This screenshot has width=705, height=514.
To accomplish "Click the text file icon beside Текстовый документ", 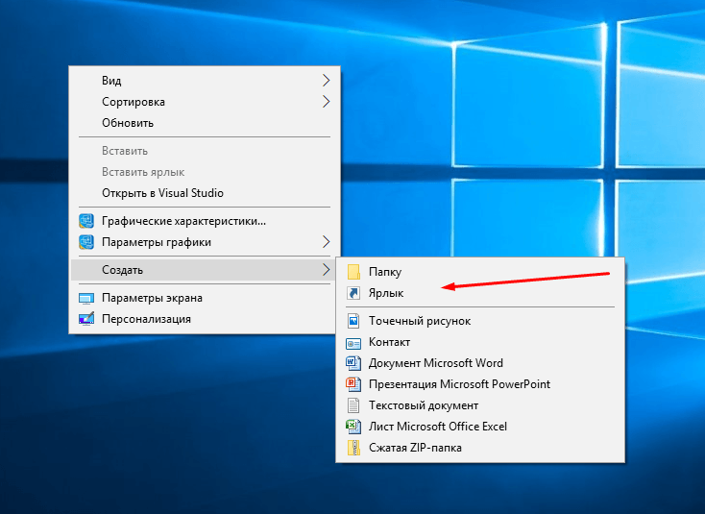I will [x=352, y=405].
